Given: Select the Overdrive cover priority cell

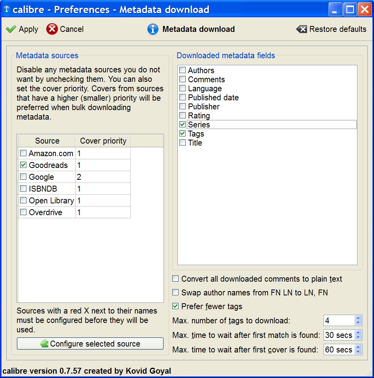Looking at the screenshot, I should [103, 212].
